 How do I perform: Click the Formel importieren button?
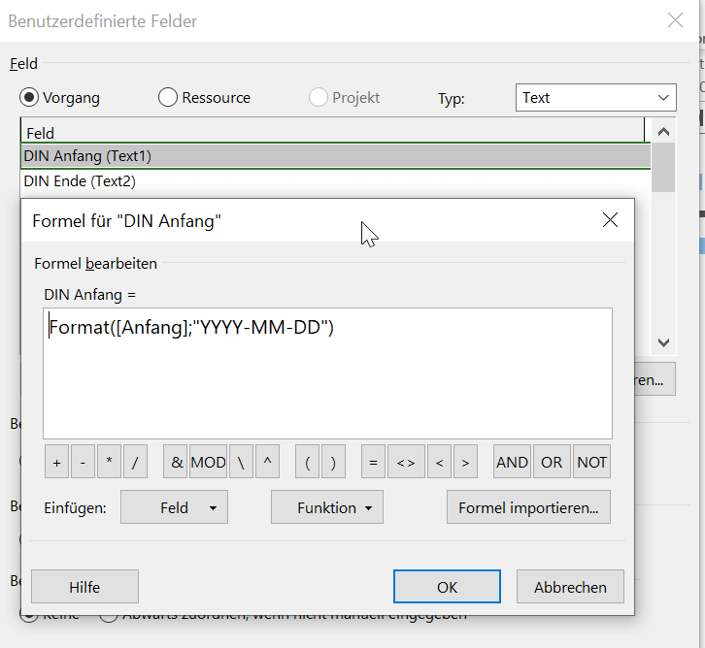(x=528, y=507)
